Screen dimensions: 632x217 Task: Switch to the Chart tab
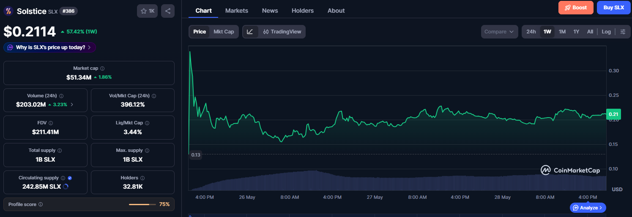point(203,11)
